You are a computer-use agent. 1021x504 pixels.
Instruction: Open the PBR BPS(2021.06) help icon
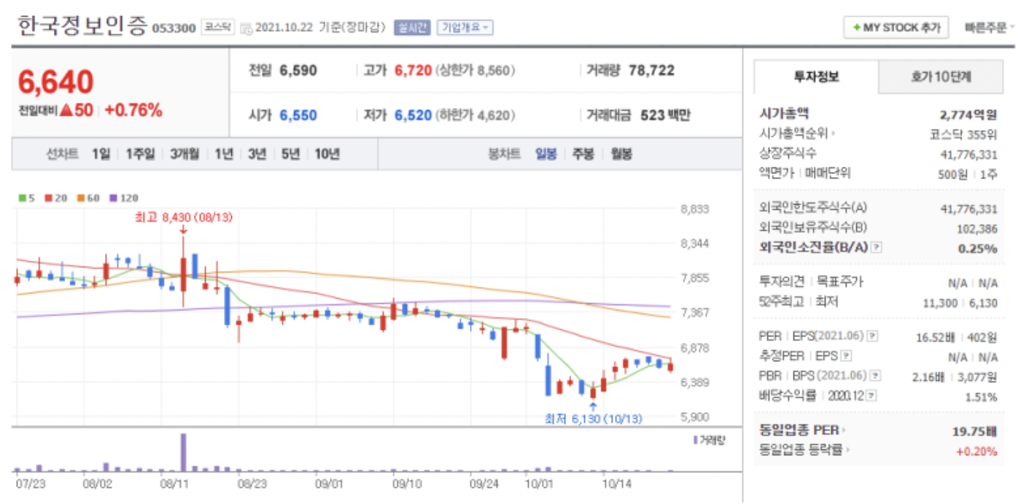pyautogui.click(x=875, y=376)
